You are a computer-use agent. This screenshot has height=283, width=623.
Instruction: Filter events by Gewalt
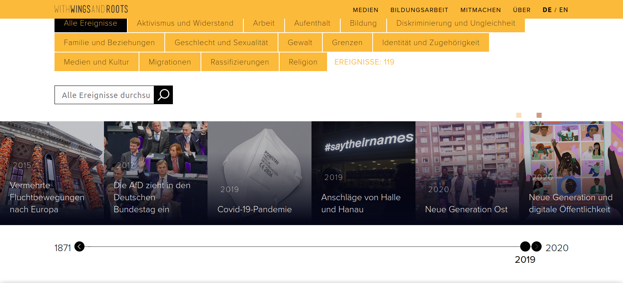(x=300, y=42)
